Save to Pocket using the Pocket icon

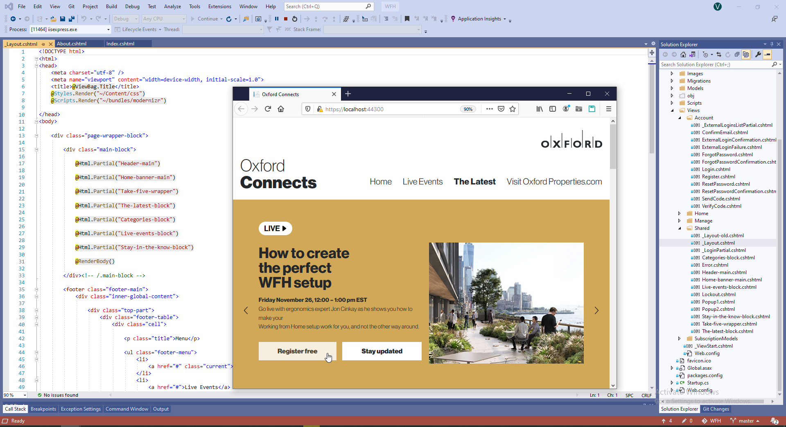pyautogui.click(x=501, y=109)
